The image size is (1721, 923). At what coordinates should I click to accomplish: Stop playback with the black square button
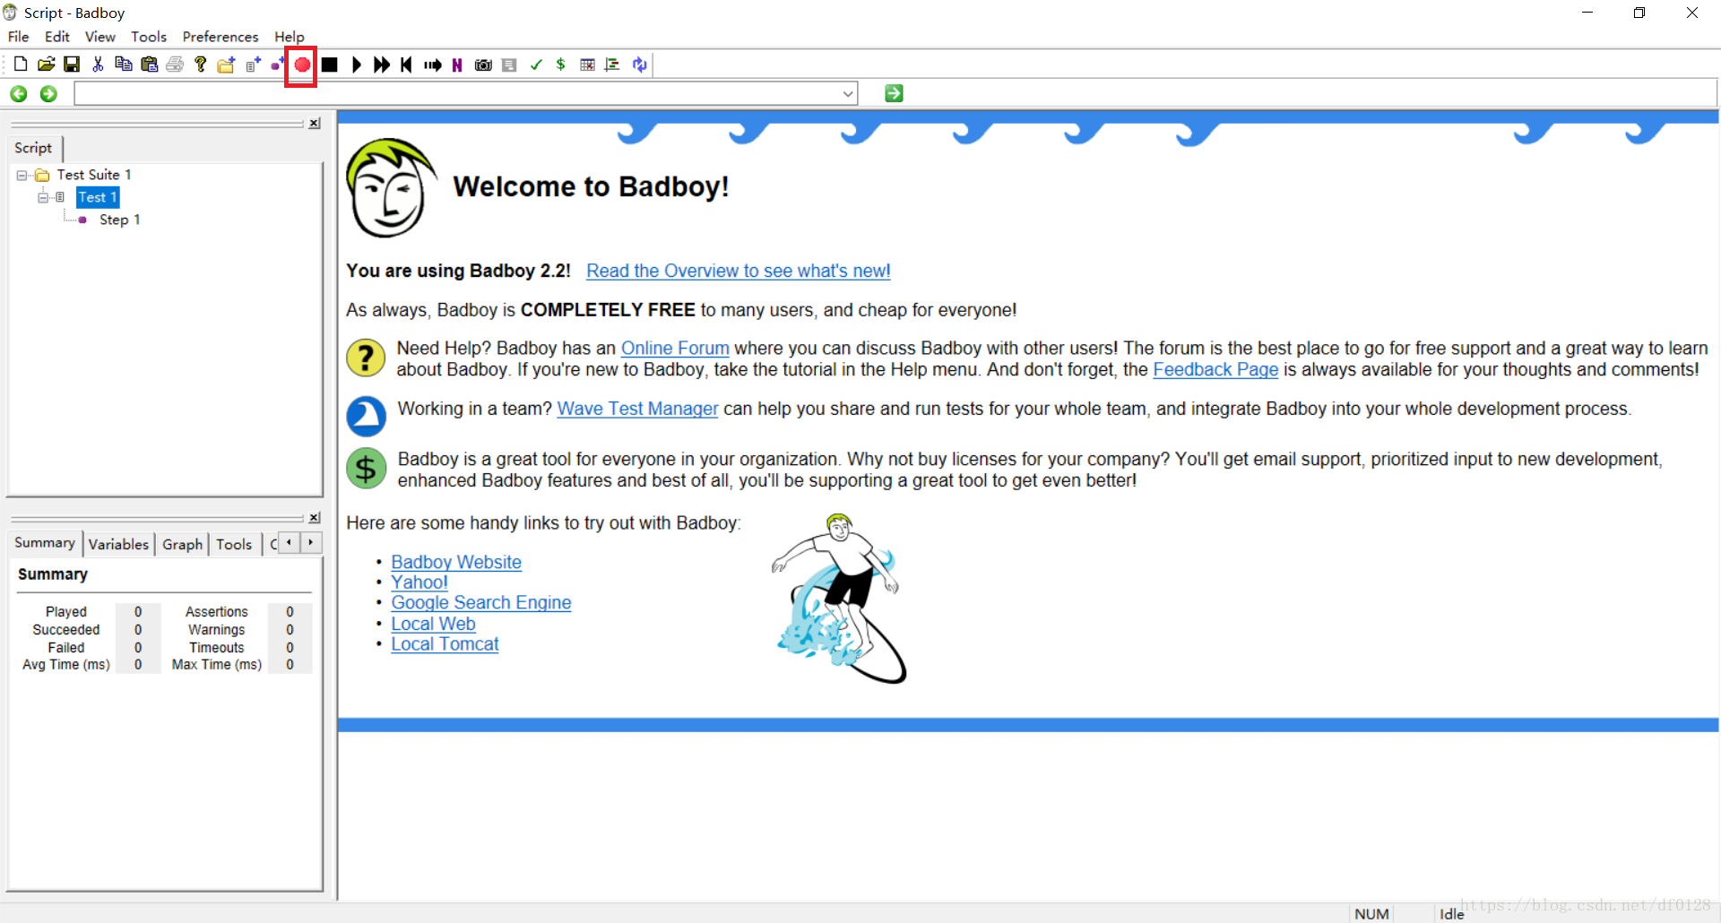[330, 65]
